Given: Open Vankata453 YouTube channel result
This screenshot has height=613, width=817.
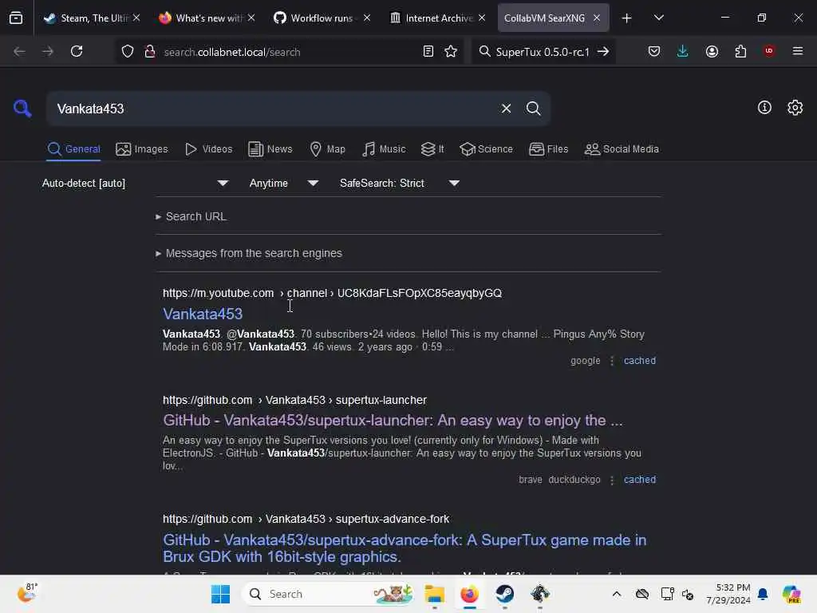Looking at the screenshot, I should (x=203, y=314).
